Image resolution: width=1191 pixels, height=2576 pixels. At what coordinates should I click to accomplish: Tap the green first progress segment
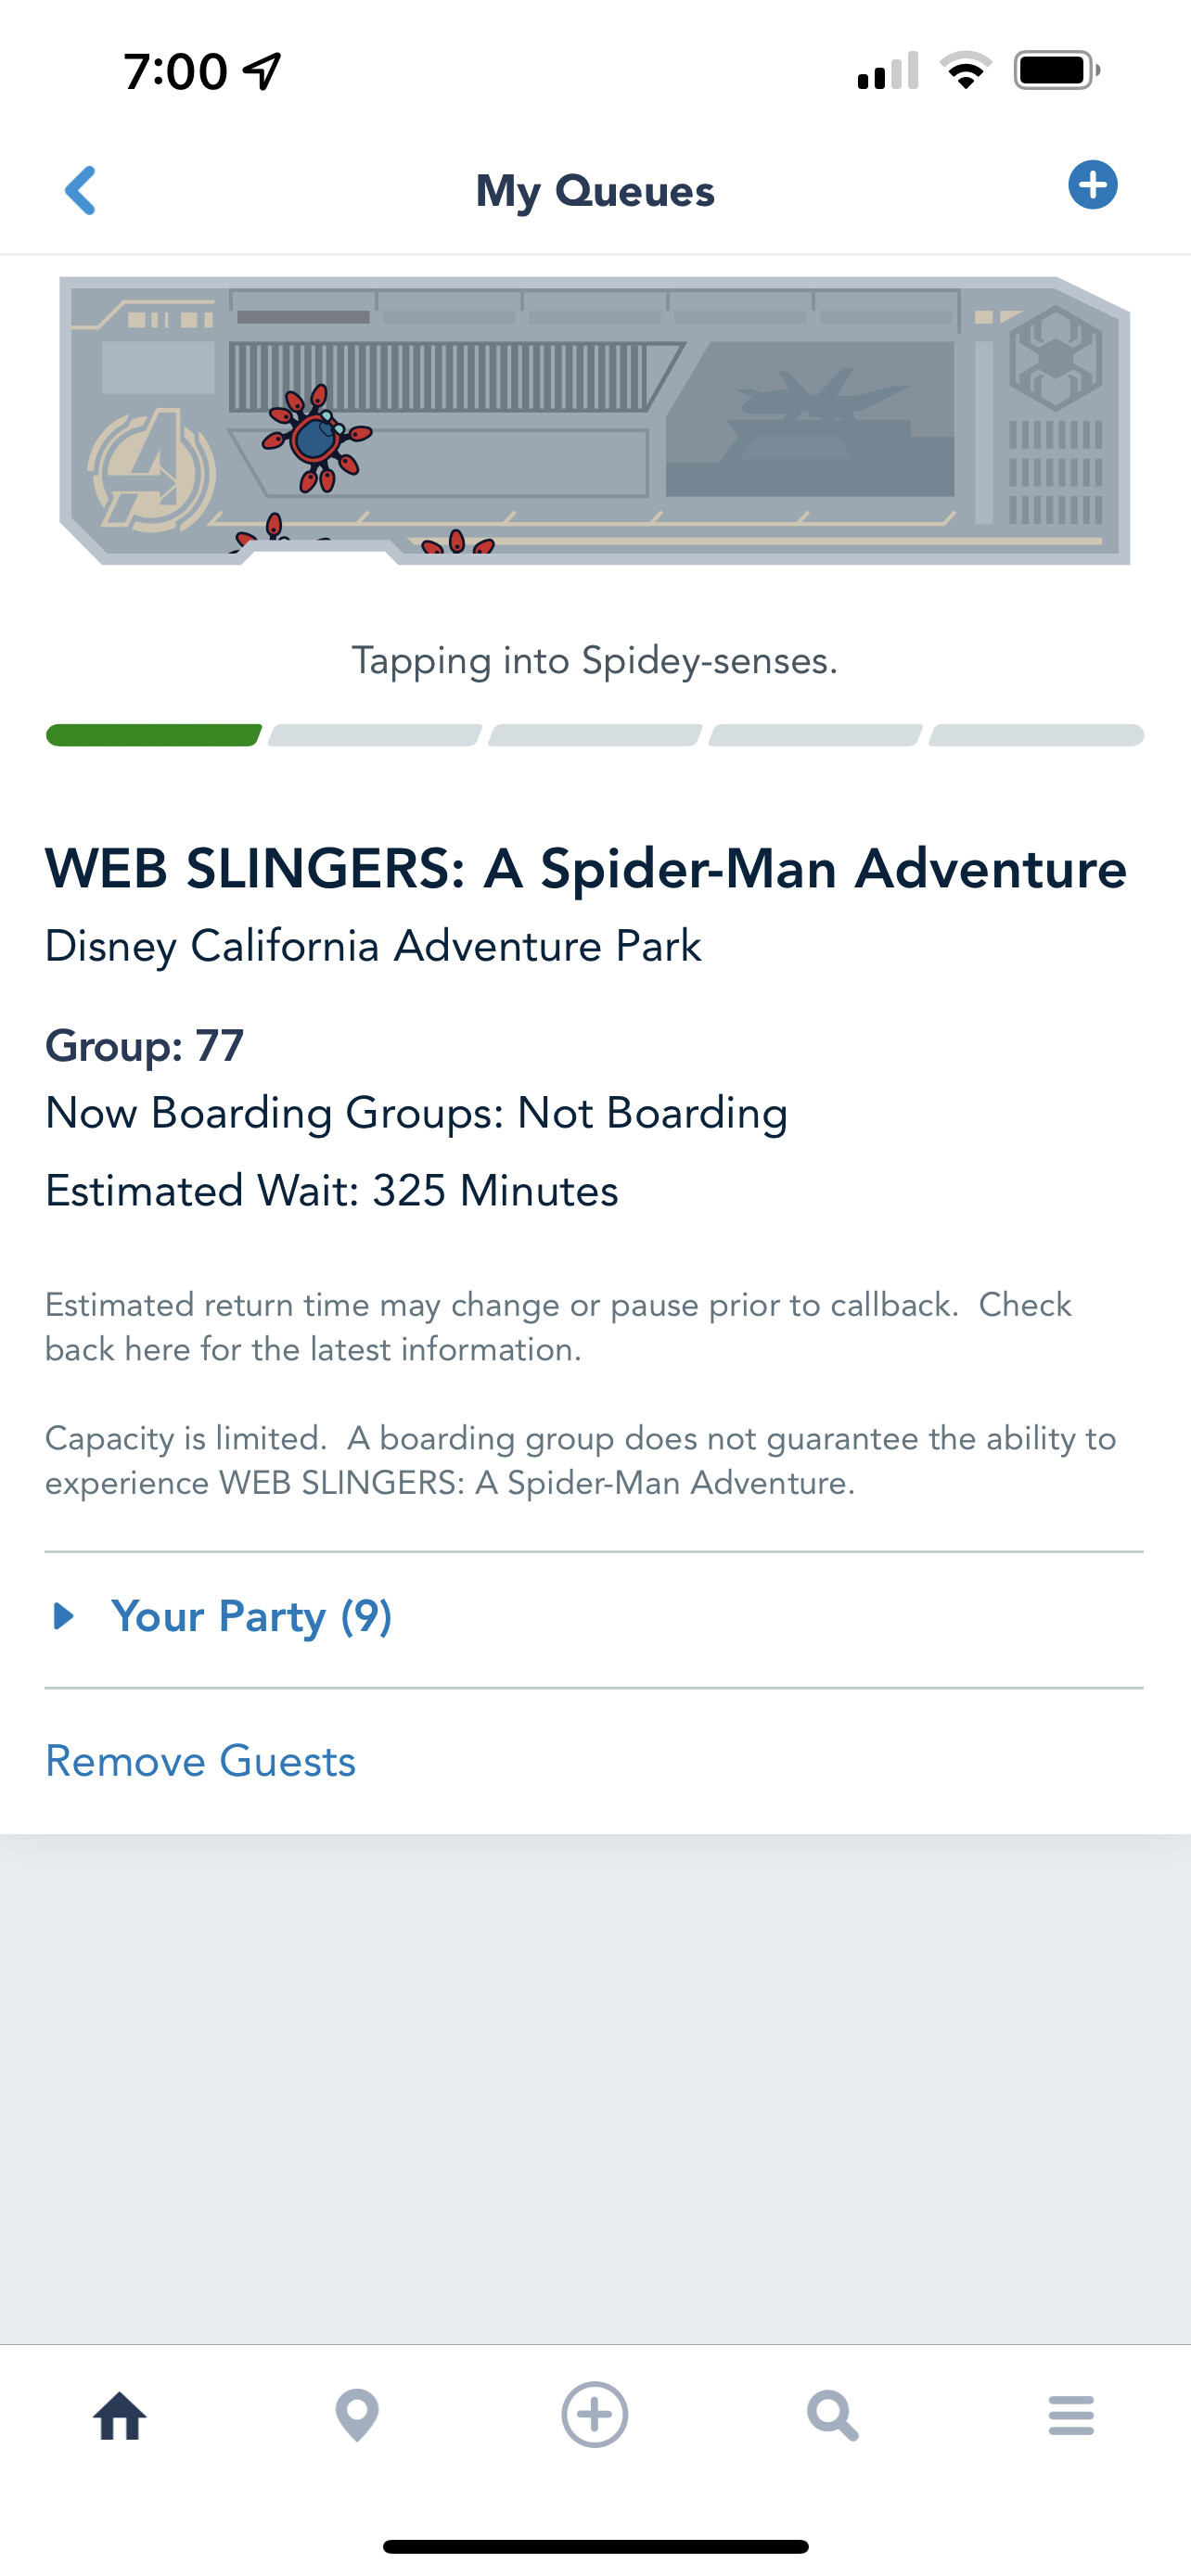click(154, 735)
